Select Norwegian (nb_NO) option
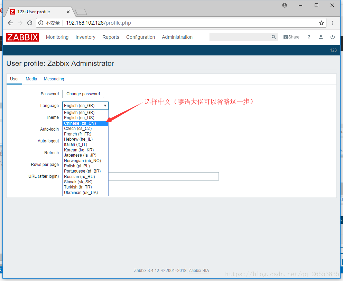 85,161
